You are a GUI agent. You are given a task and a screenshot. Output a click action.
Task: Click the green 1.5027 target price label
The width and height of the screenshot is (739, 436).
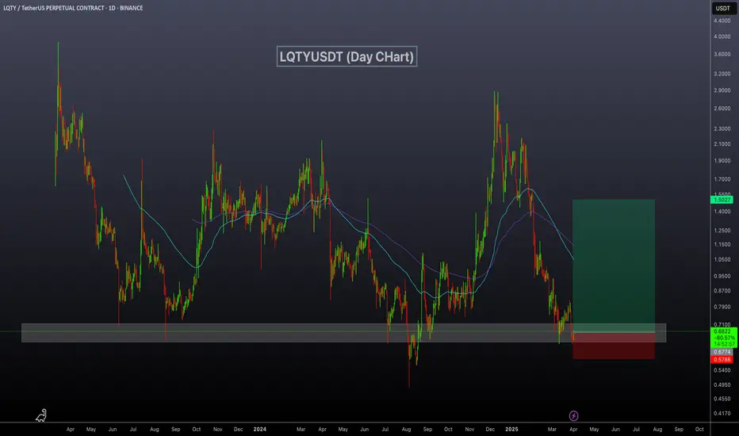722,200
